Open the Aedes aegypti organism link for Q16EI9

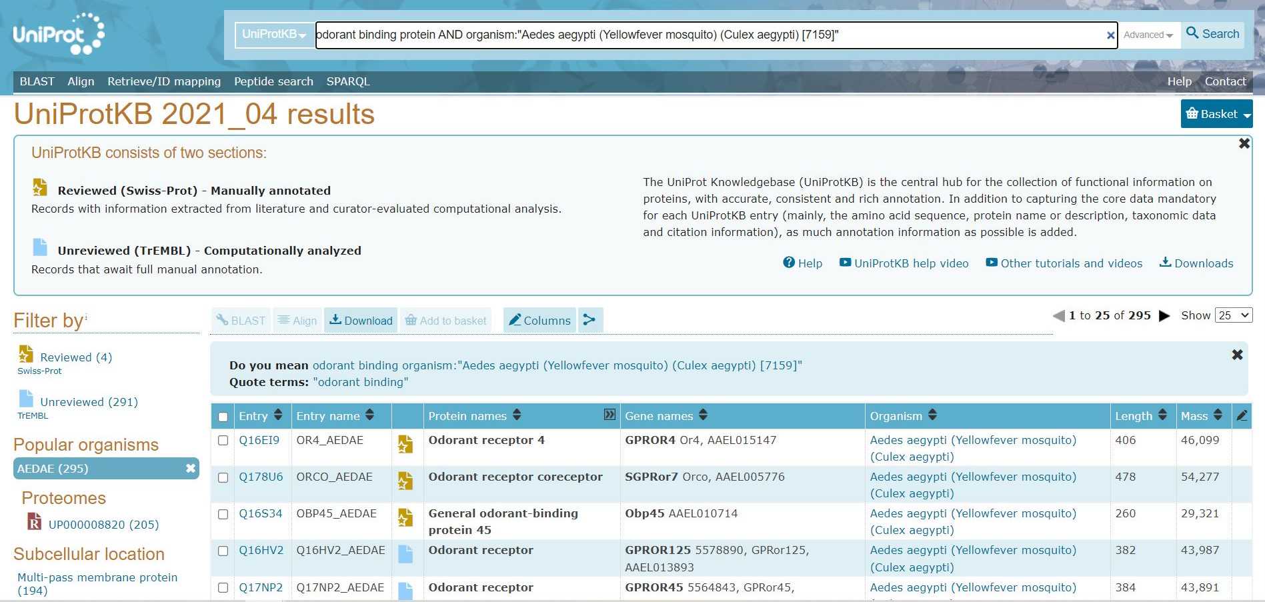pyautogui.click(x=973, y=448)
